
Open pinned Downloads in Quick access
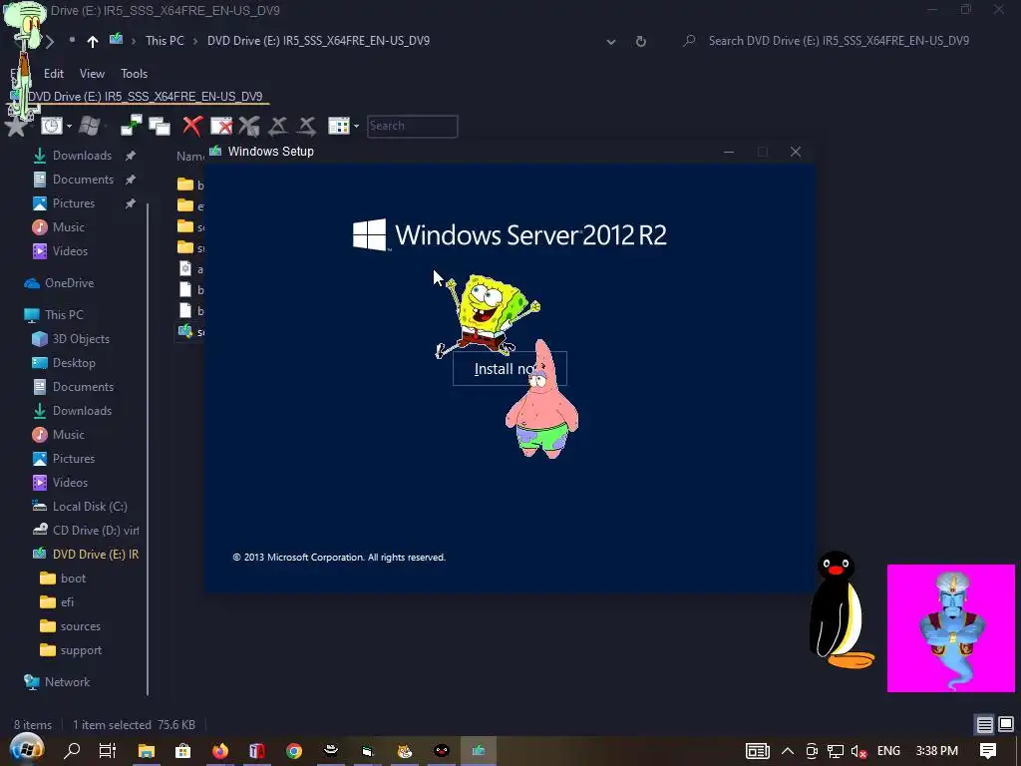[82, 155]
